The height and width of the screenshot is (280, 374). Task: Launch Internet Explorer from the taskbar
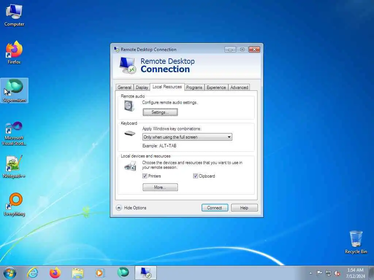[x=33, y=273]
